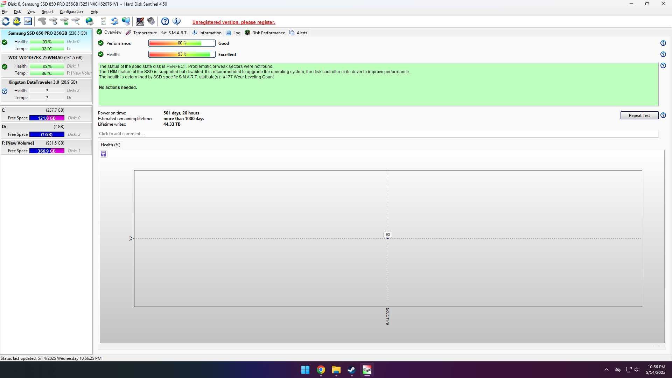Click the gray stethoscope disk toolbar icon

42,22
